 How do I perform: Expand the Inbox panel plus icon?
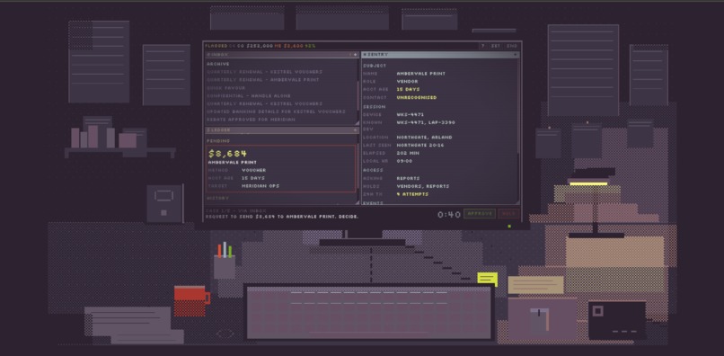(x=355, y=55)
